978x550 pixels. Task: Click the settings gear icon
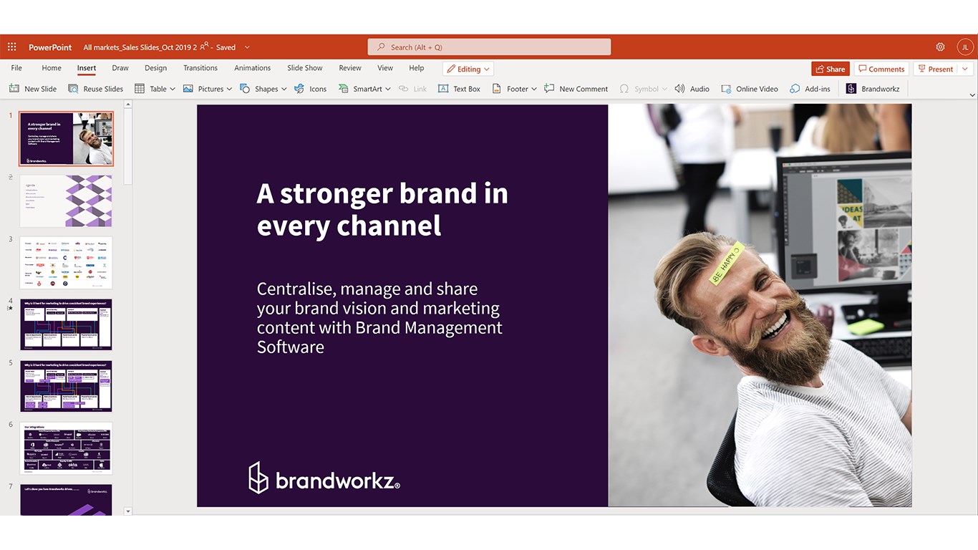click(x=940, y=47)
